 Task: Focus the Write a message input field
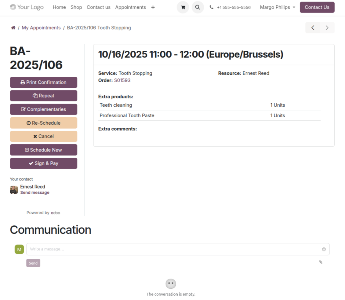[174, 249]
